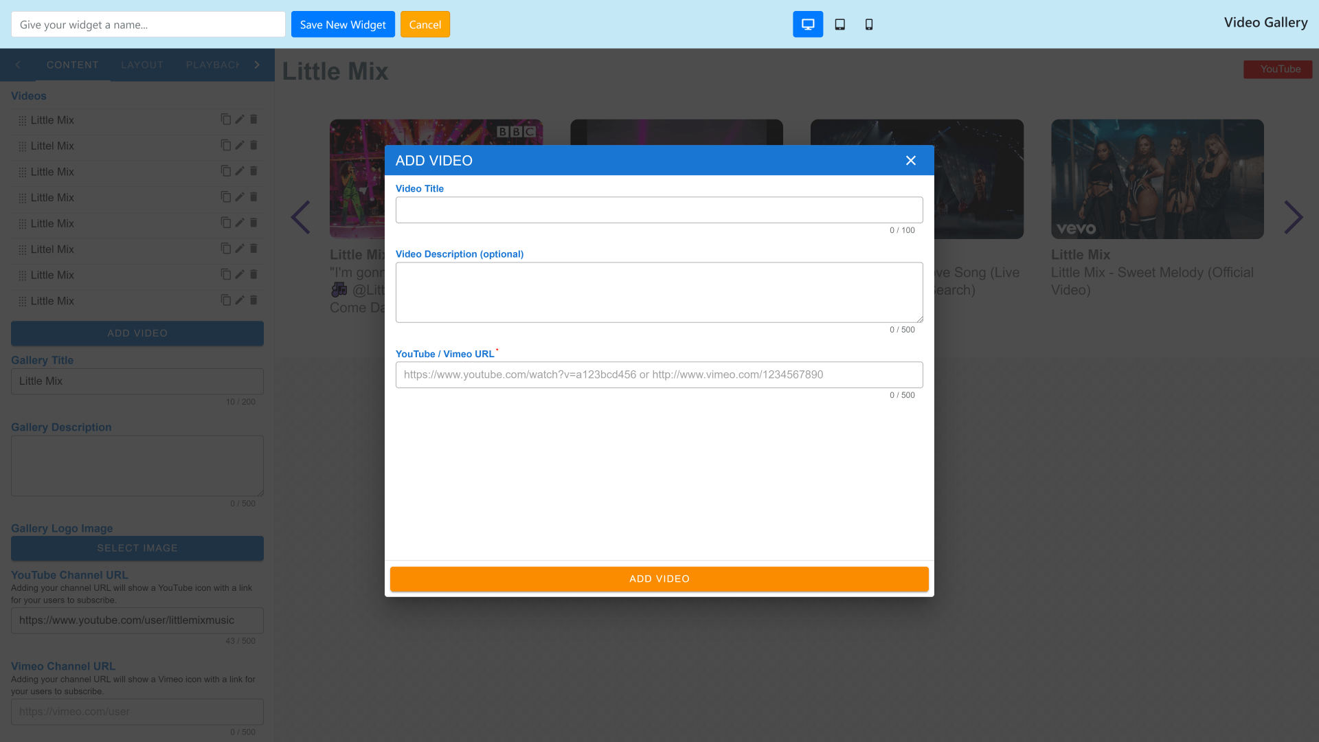Submit the orange ADD VIDEO button

(659, 579)
